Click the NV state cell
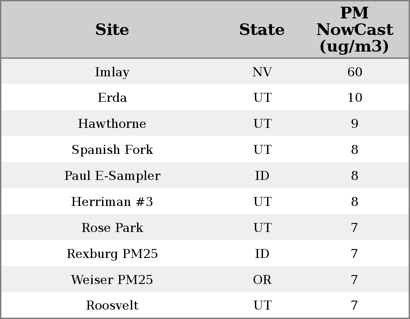Image resolution: width=410 pixels, height=319 pixels. (262, 72)
